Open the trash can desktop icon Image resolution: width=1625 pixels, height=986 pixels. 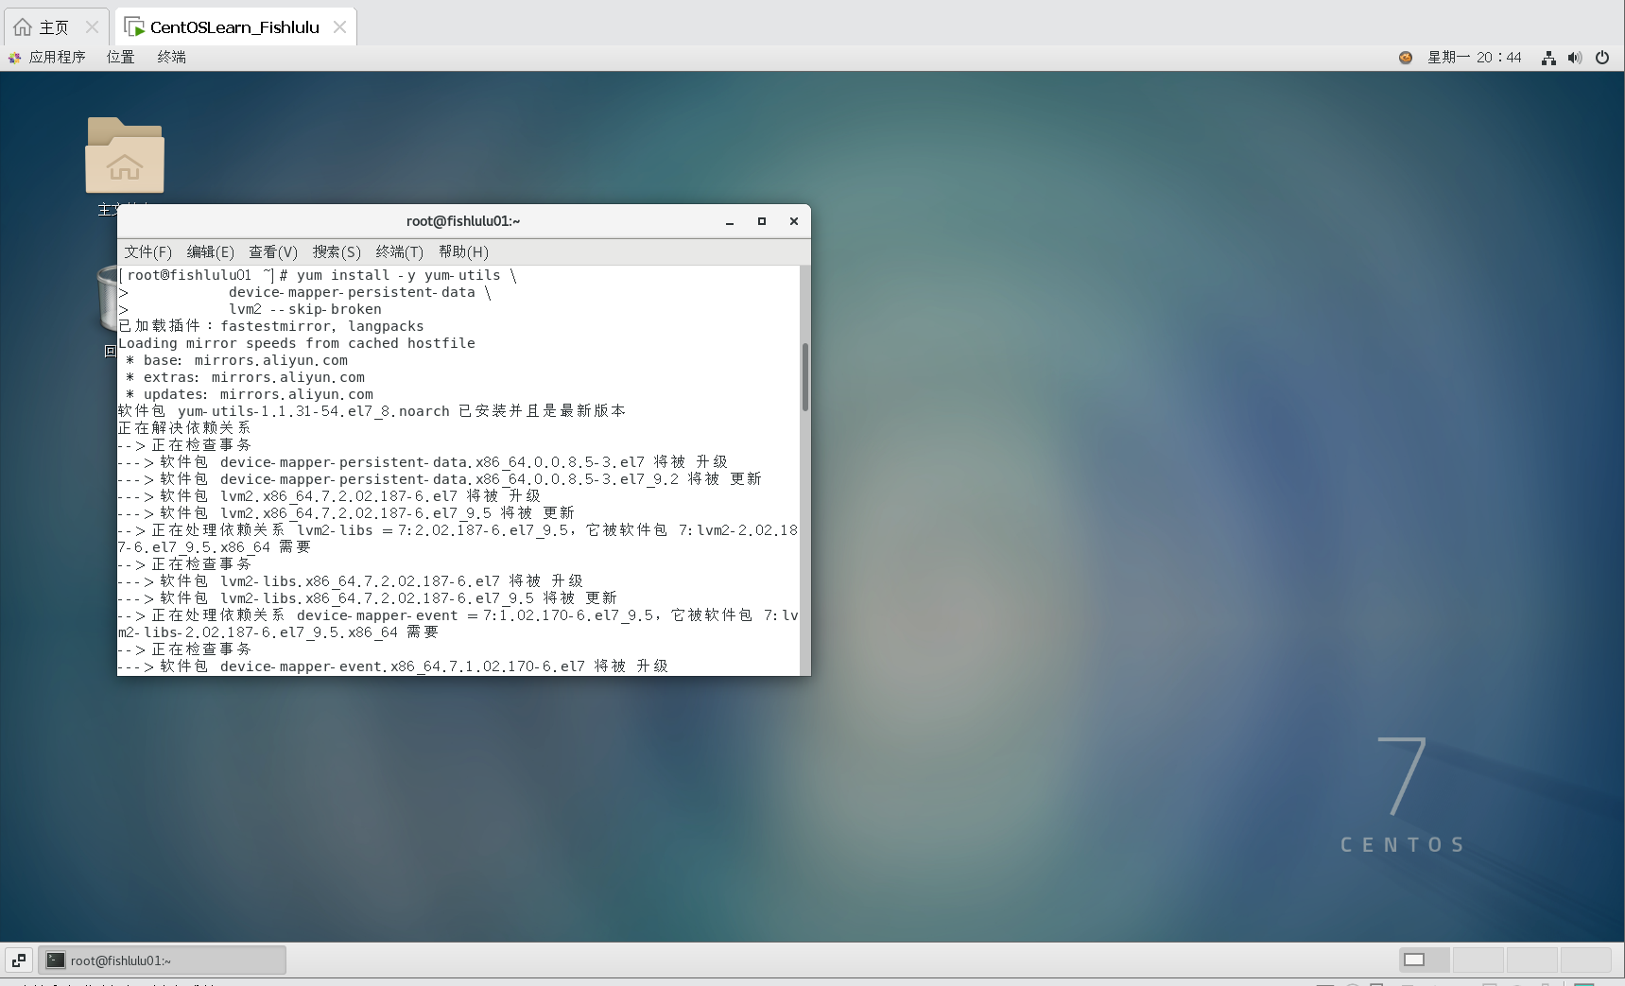coord(107,298)
